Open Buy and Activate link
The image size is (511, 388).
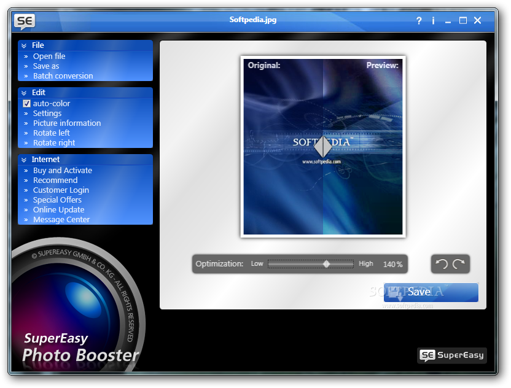63,171
